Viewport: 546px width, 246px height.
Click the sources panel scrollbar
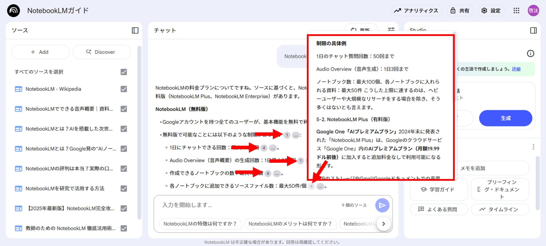coord(139,133)
